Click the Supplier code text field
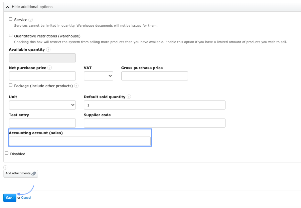The width and height of the screenshot is (301, 208). pos(154,123)
